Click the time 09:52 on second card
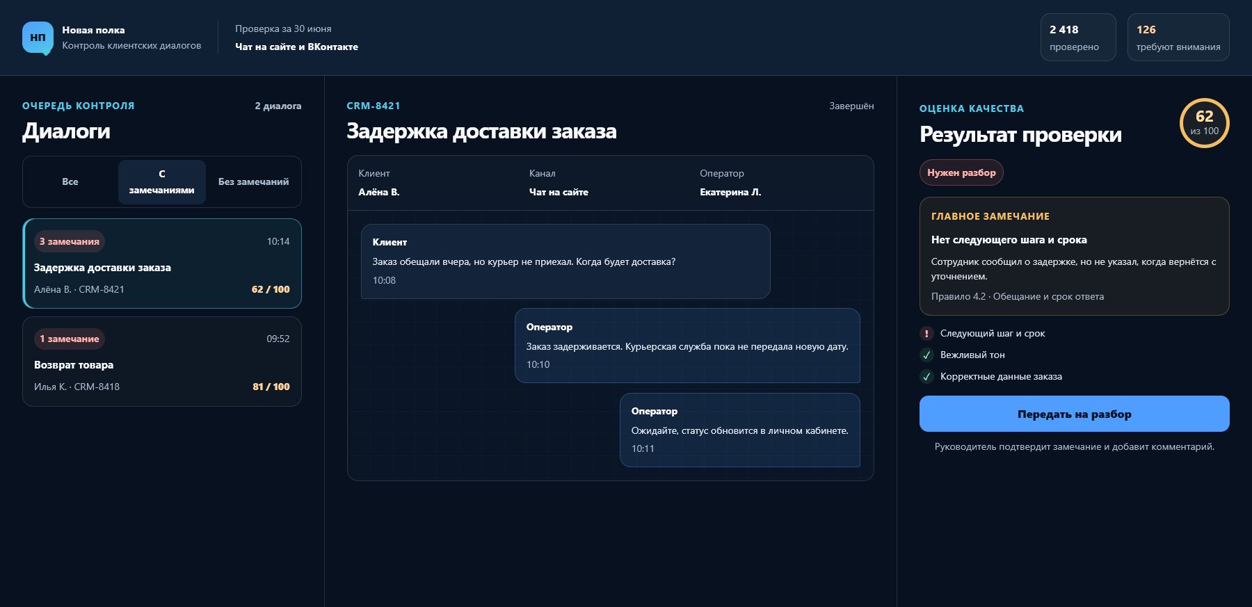Viewport: 1252px width, 607px height. point(278,339)
